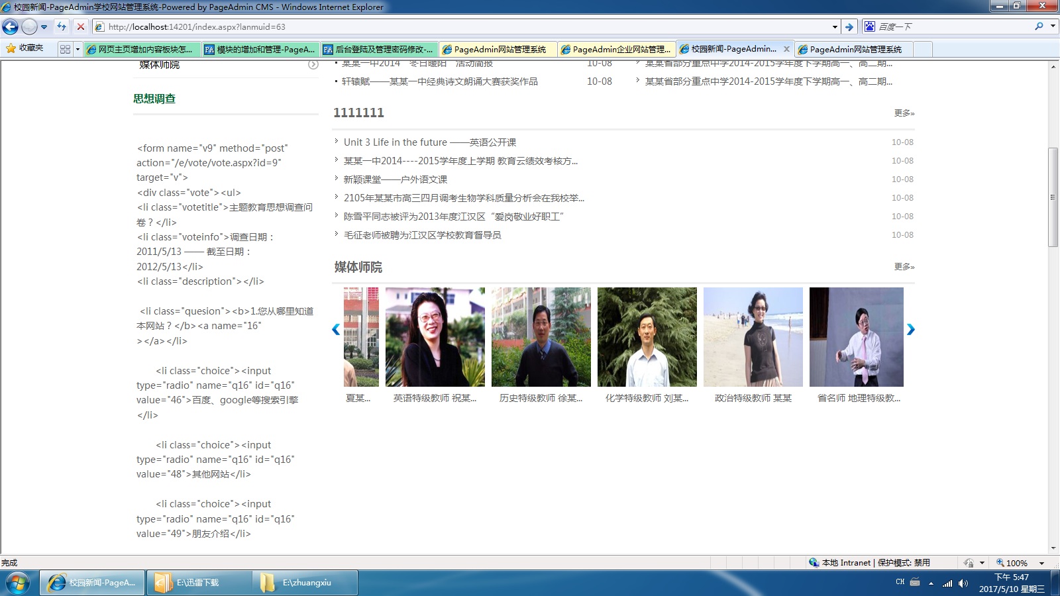This screenshot has height=596, width=1060.
Task: Click next arrow on the teacher photo carousel
Action: point(911,329)
